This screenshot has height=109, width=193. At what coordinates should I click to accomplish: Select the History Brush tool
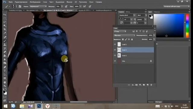(x=5, y=48)
